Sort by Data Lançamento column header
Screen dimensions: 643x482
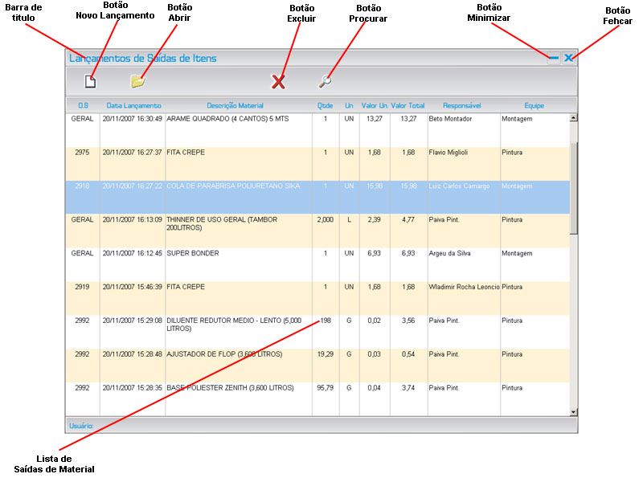(x=133, y=105)
